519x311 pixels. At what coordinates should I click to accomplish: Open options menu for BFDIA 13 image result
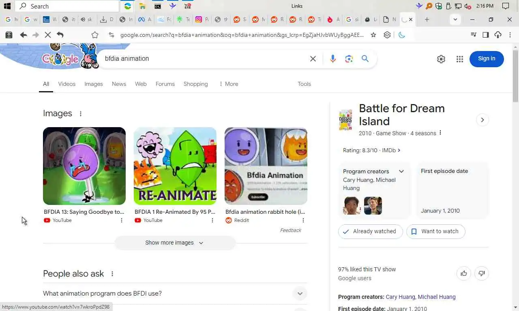point(122,220)
